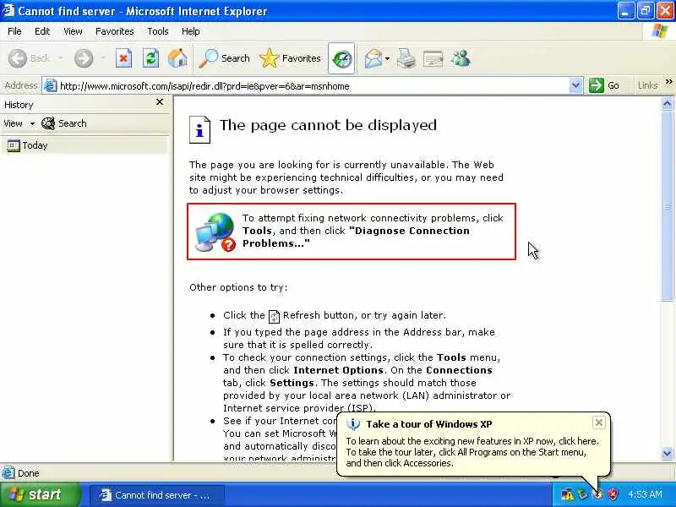The image size is (676, 507).
Task: Click the page scrollbar down arrow
Action: click(x=667, y=453)
